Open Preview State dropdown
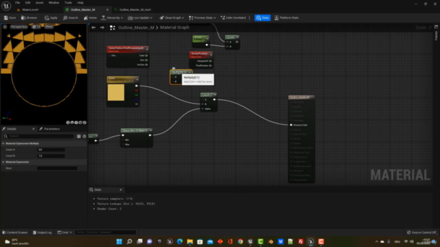 click(202, 18)
